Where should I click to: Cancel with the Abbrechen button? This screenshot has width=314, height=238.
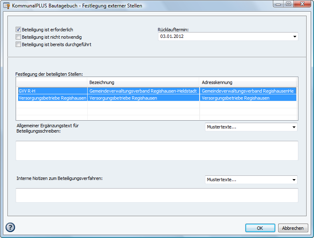293,228
